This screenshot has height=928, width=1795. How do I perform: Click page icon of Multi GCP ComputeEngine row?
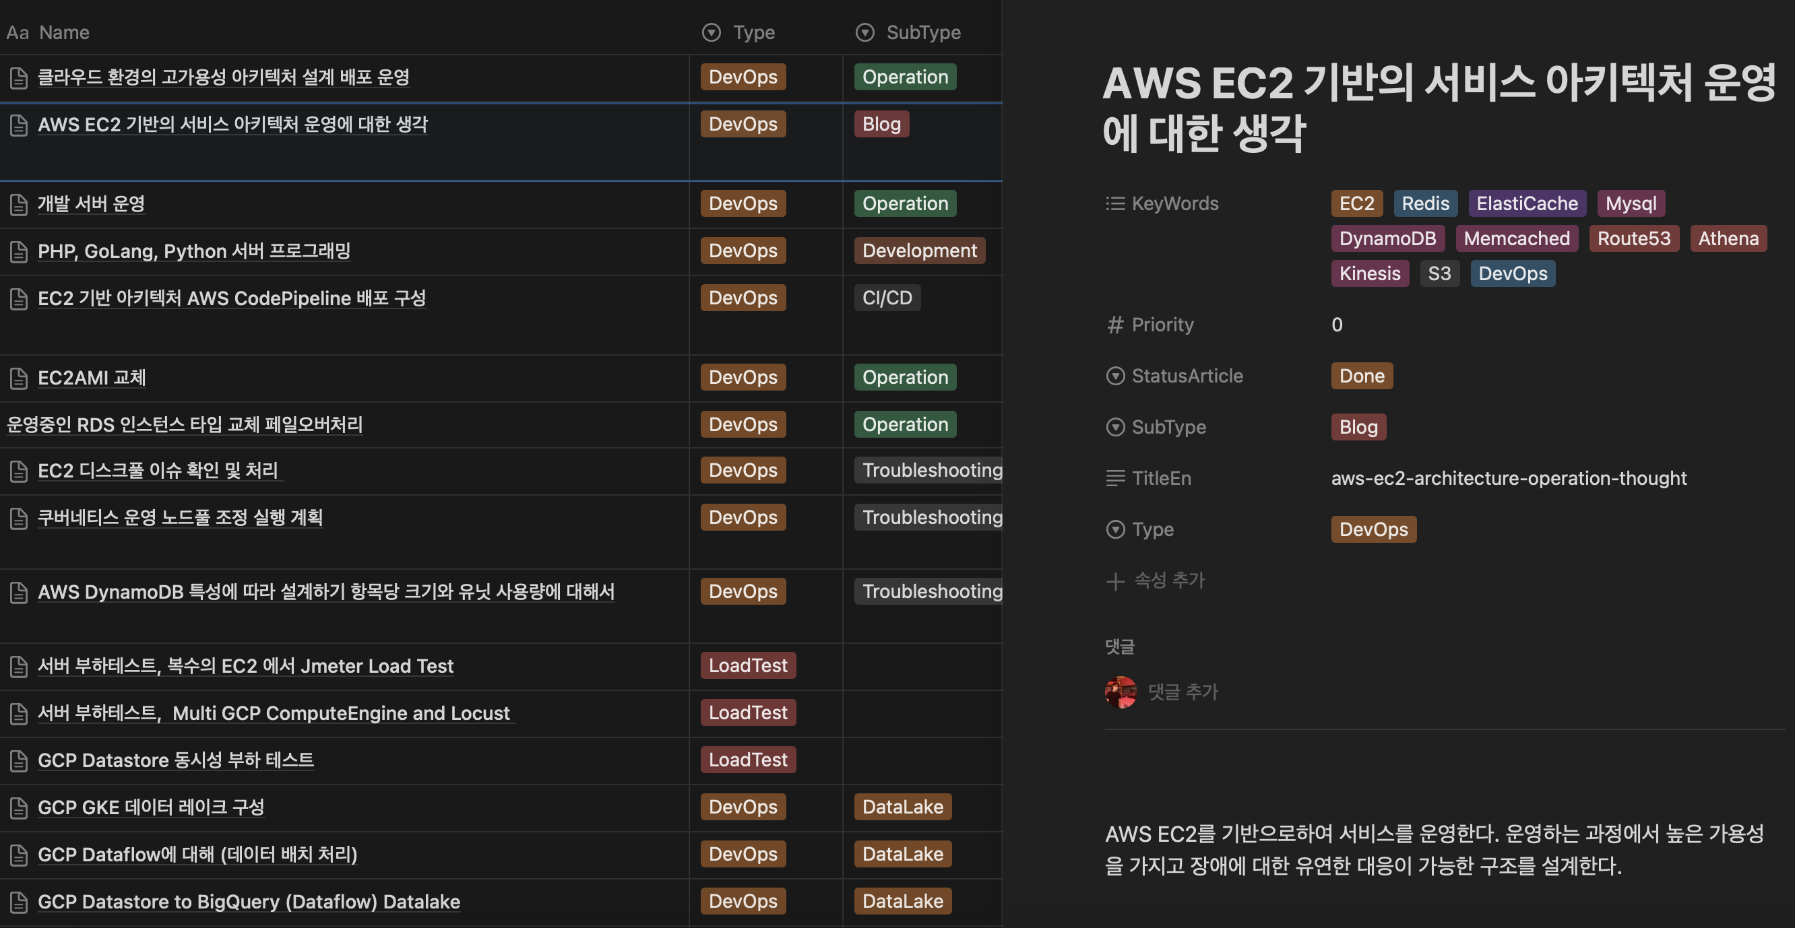(19, 714)
